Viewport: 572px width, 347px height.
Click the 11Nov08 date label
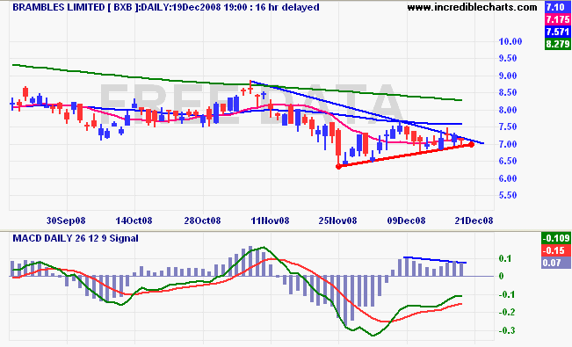coord(271,220)
